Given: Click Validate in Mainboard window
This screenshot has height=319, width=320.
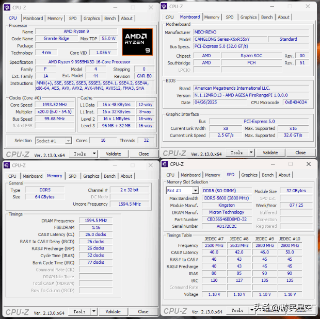Looking at the screenshot, I should [270, 153].
